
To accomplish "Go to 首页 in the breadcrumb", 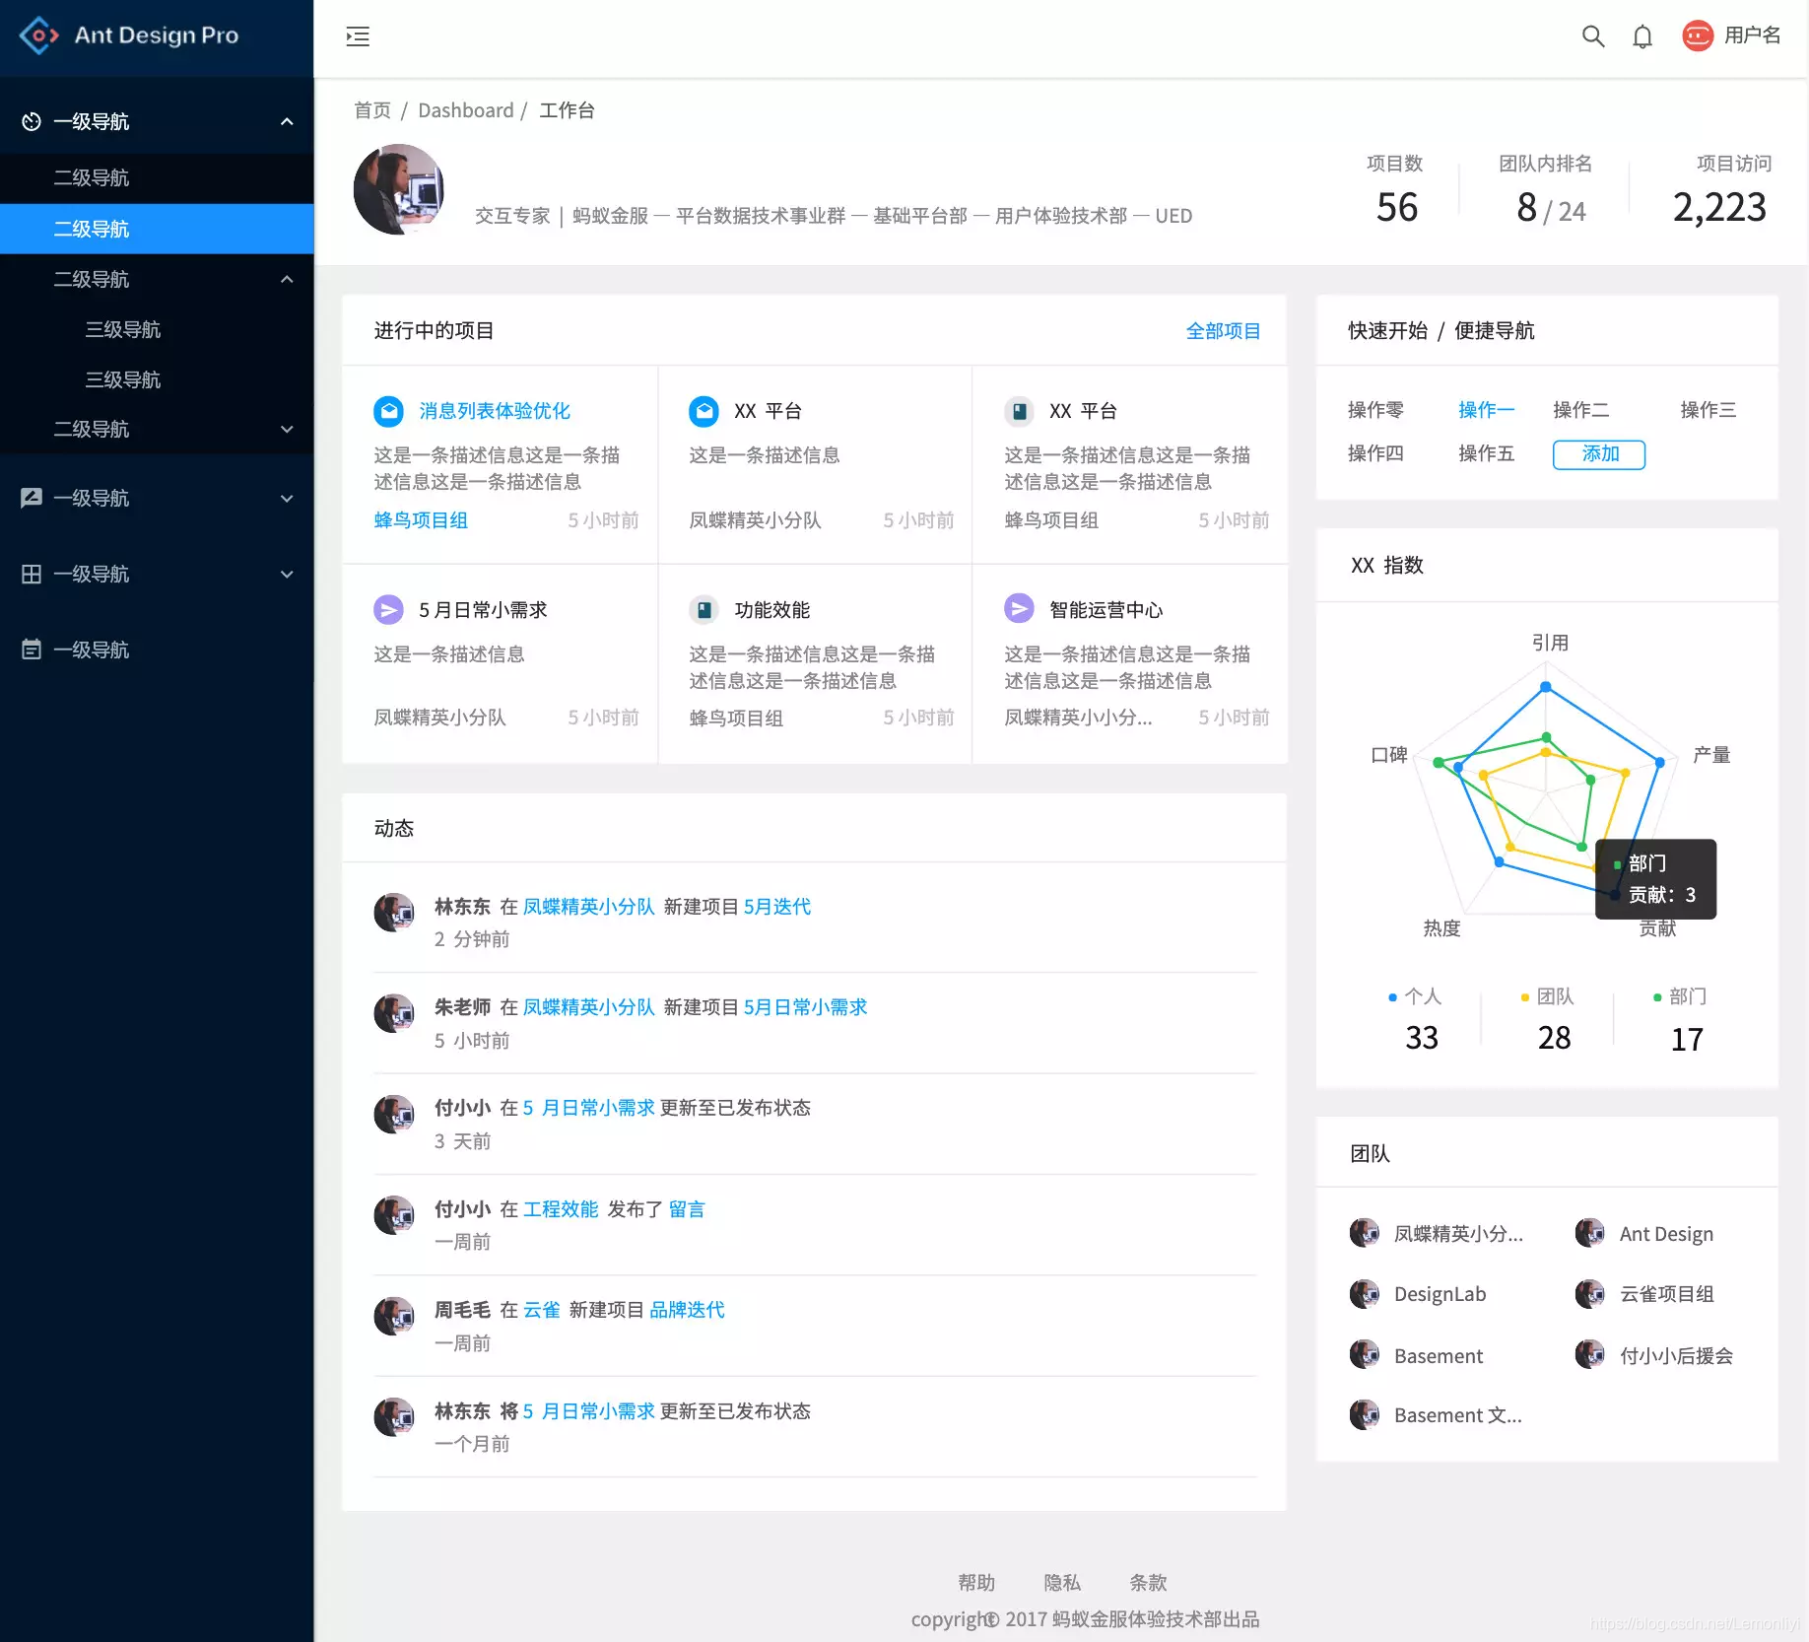I will pyautogui.click(x=372, y=110).
